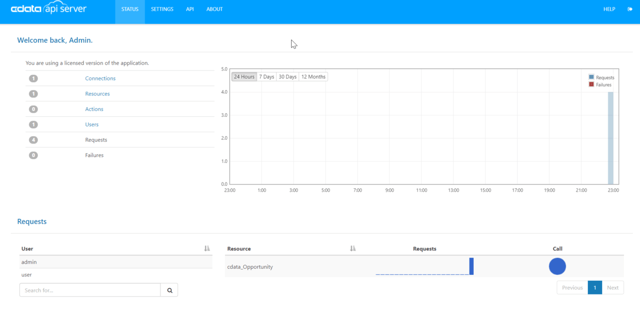This screenshot has width=640, height=310.
Task: Click the requests bar near 23:00
Action: tap(611, 138)
